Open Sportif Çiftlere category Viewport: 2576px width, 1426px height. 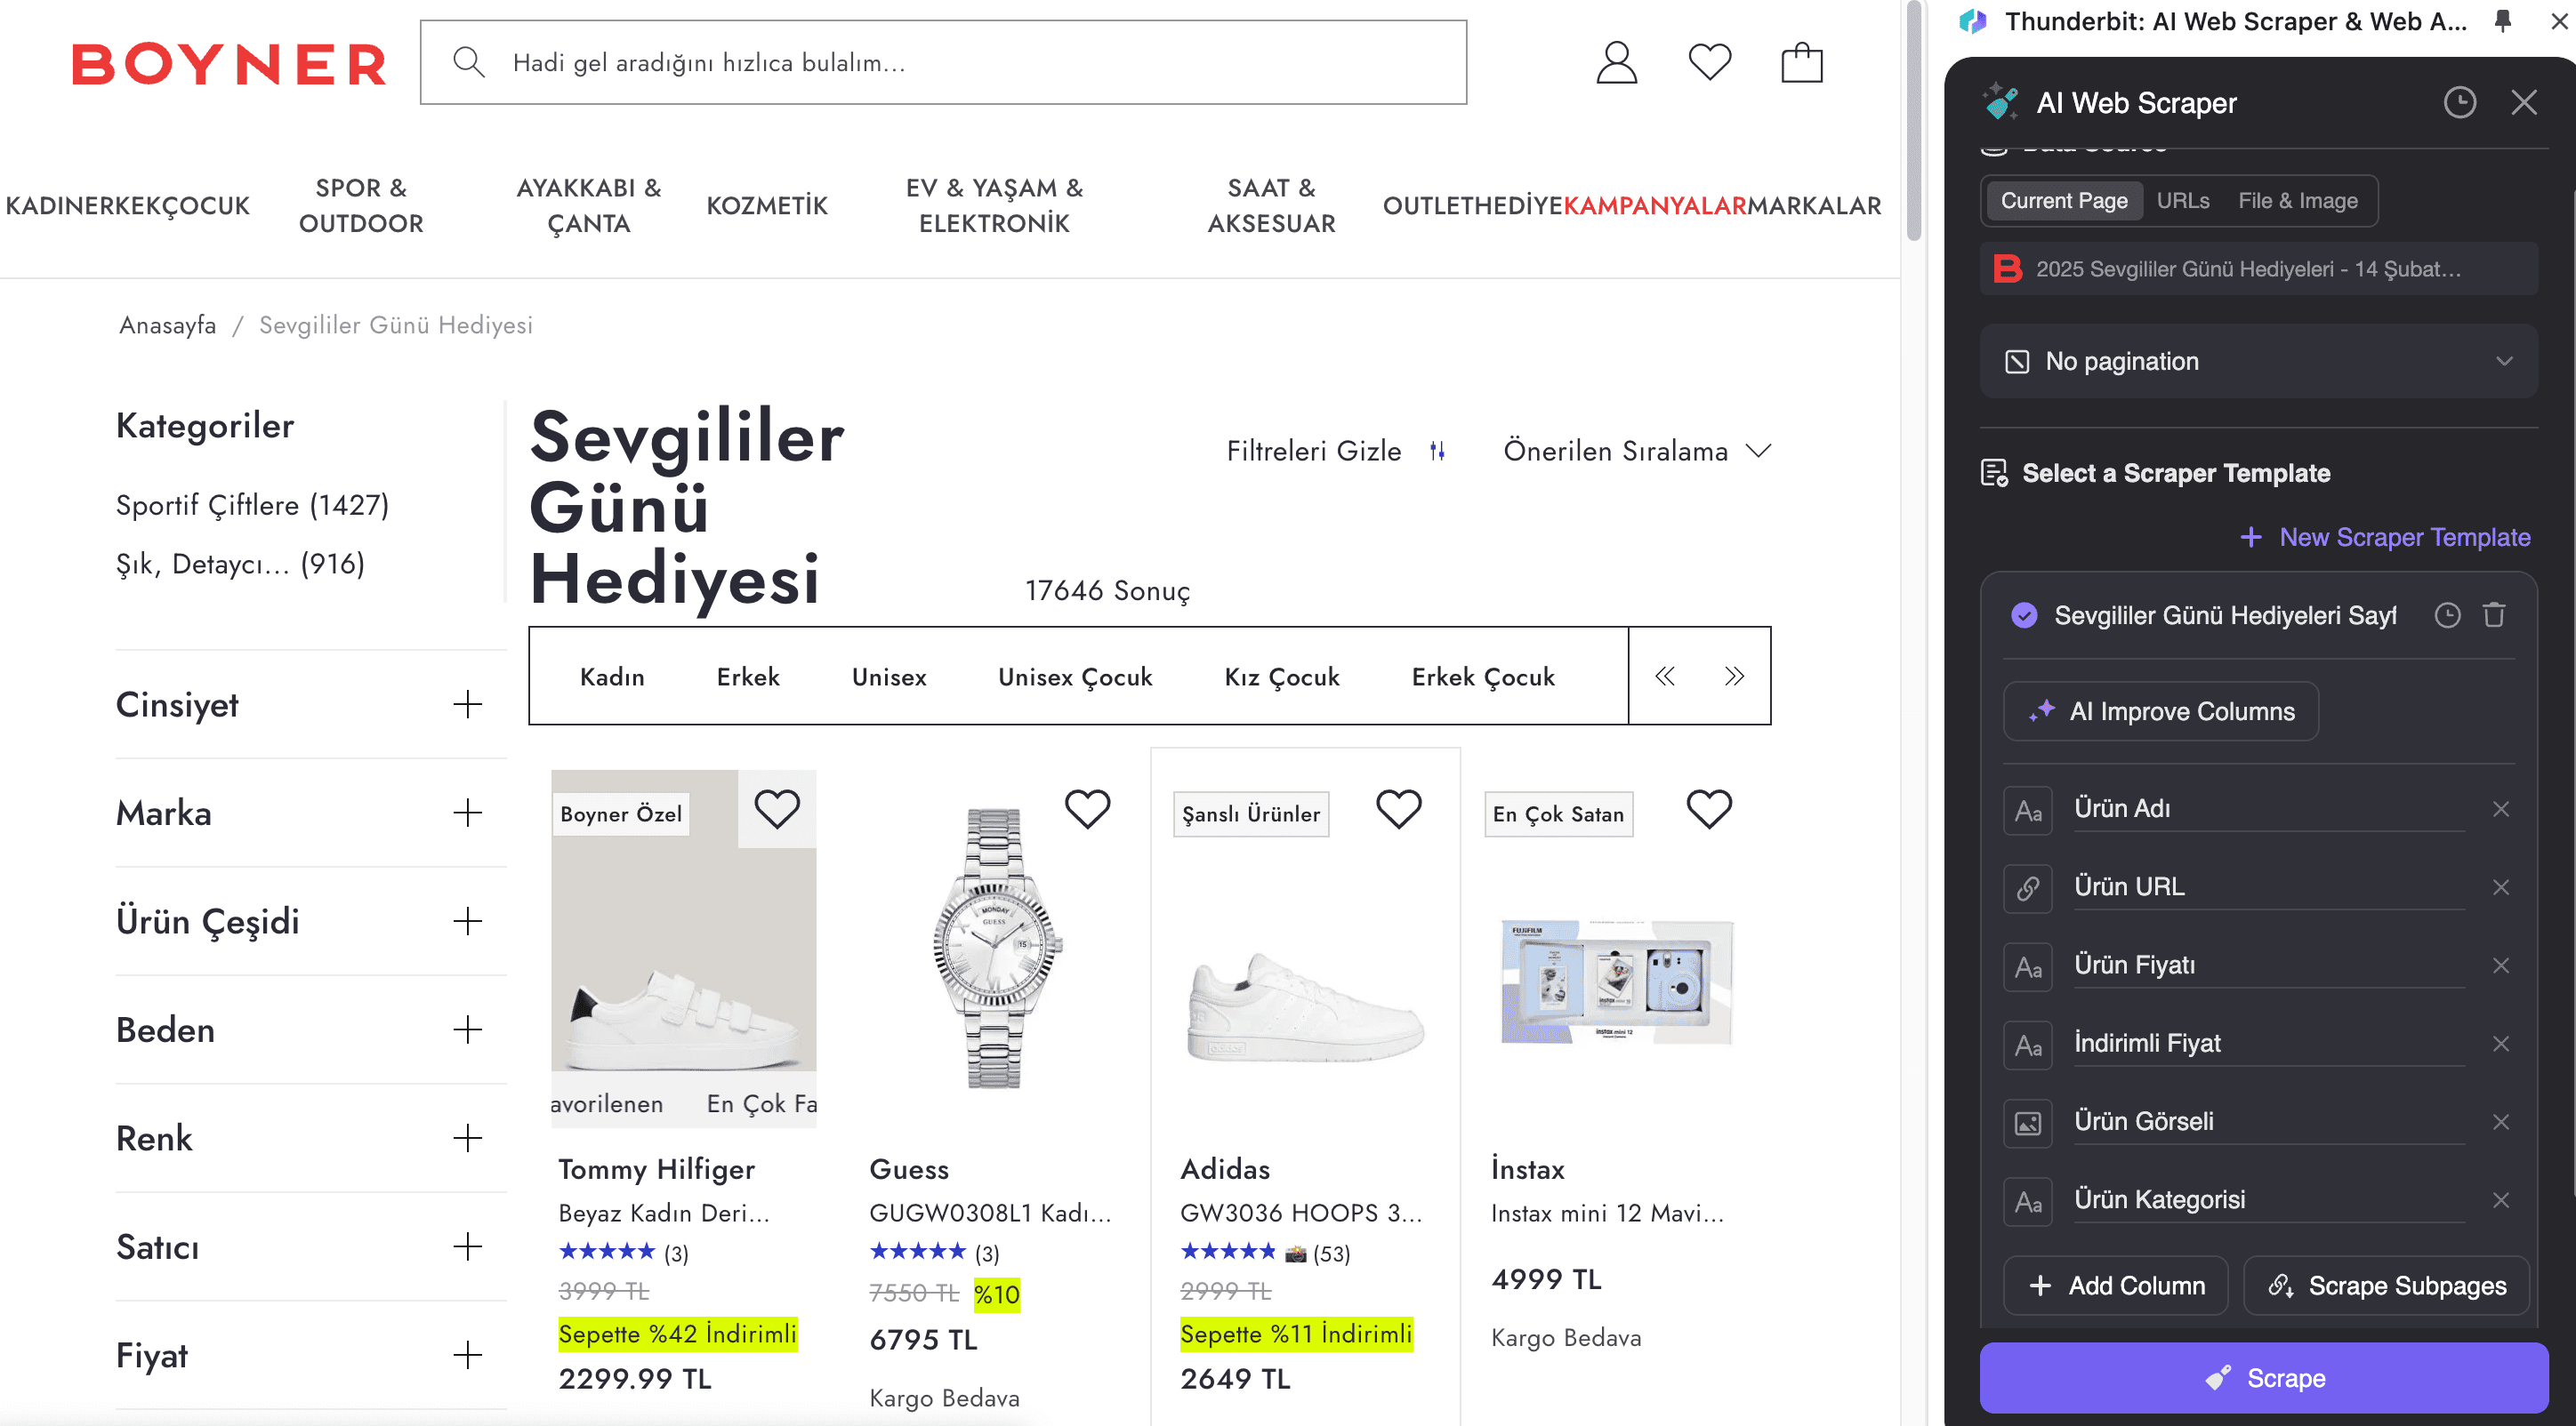point(252,506)
